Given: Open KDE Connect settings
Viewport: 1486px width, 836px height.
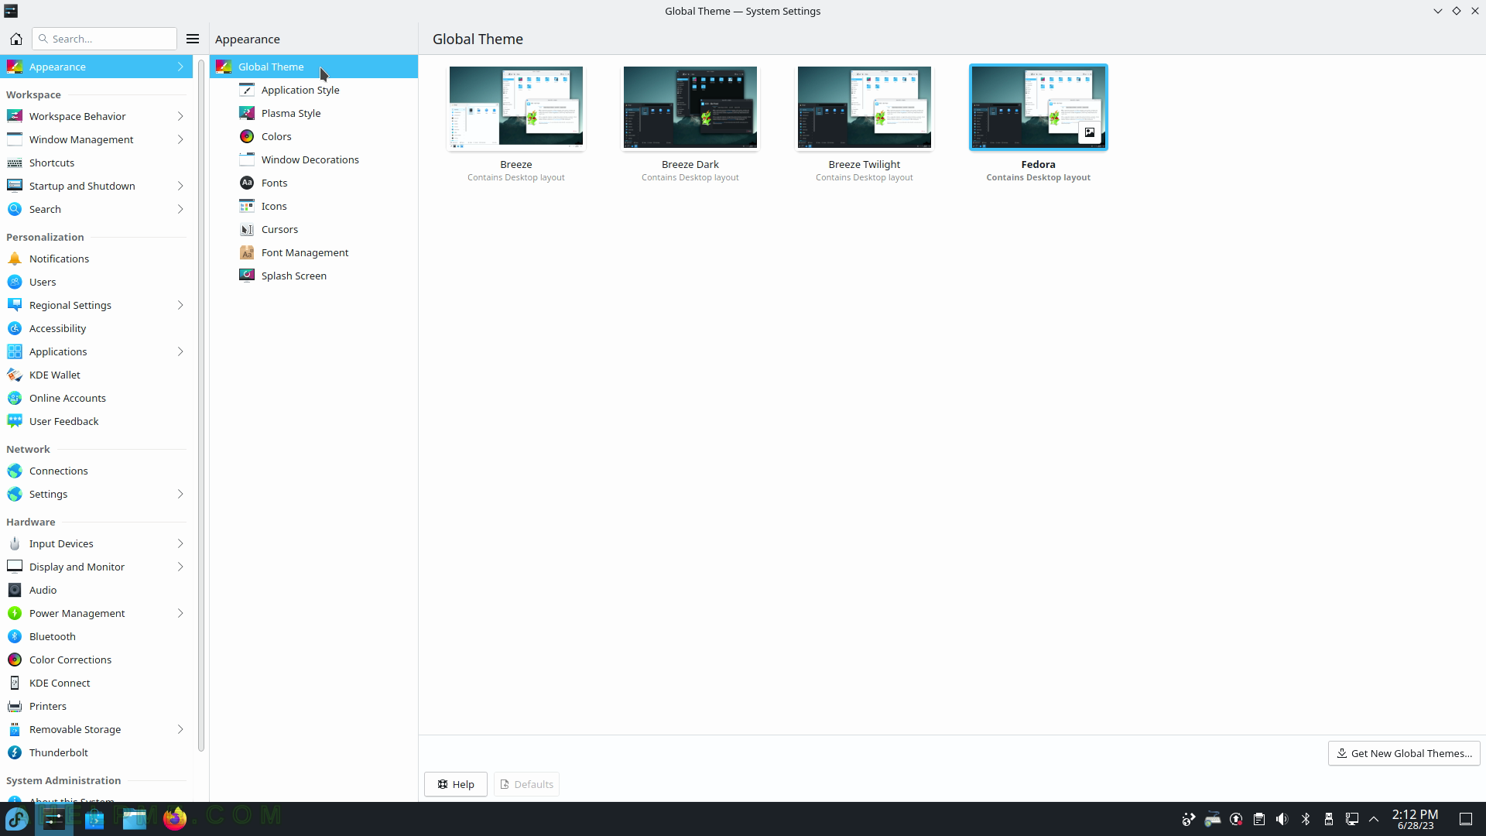Looking at the screenshot, I should point(97,683).
